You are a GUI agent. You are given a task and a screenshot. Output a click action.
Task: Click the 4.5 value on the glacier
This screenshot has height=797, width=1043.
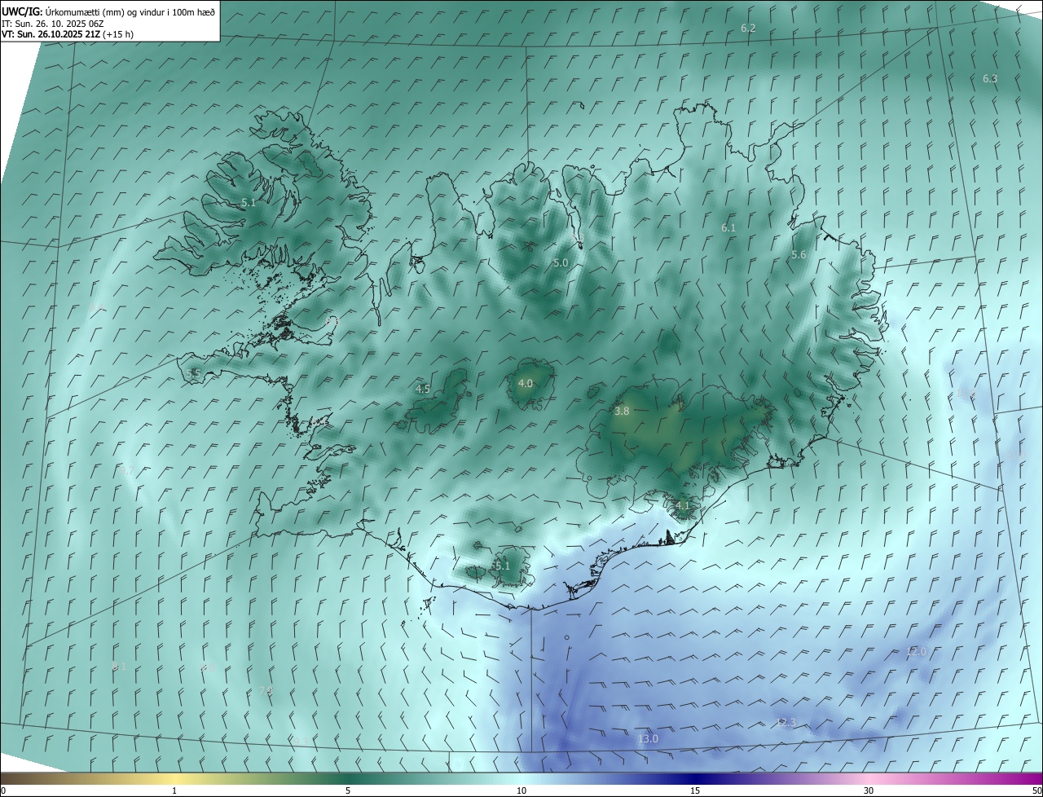click(x=423, y=390)
